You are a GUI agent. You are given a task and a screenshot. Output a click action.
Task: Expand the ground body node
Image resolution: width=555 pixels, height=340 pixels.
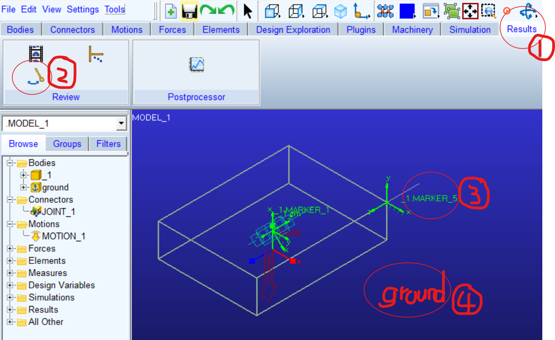point(24,187)
